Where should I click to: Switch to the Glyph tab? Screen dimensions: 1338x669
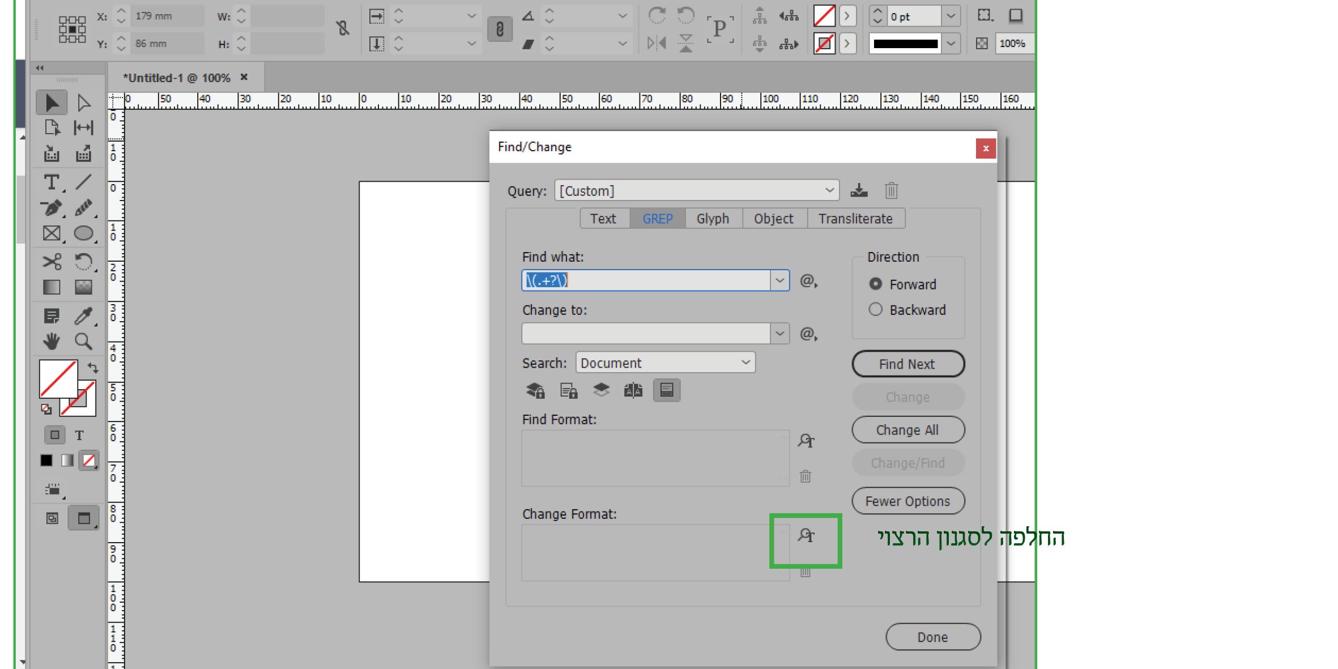713,219
